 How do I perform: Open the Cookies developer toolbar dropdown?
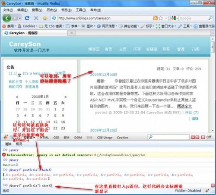pyautogui.click(x=27, y=26)
